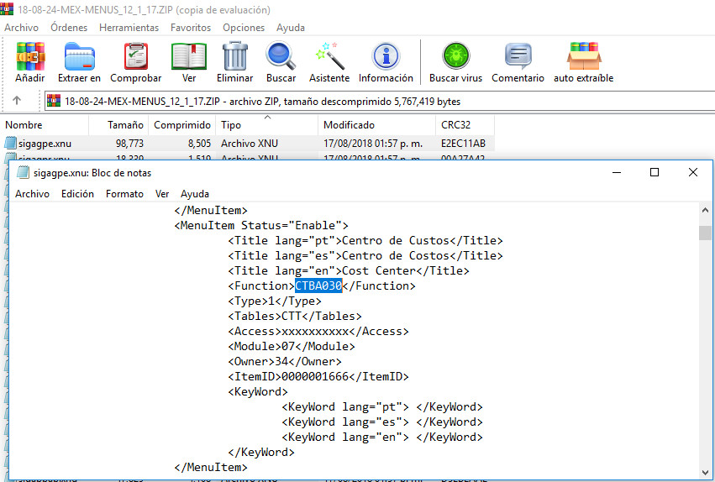Click the Extraer en toolbar icon

79,57
